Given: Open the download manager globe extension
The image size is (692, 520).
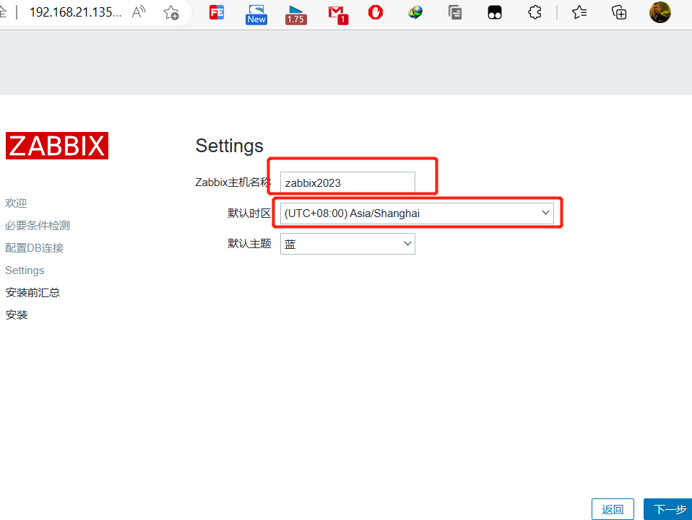Looking at the screenshot, I should pos(415,12).
